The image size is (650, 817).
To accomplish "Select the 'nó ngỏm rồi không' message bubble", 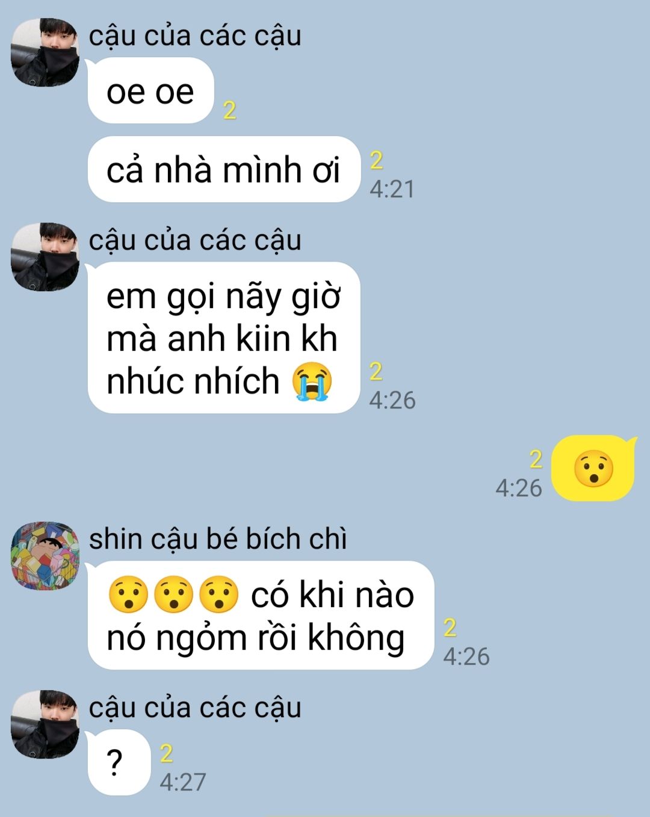I will [x=261, y=615].
